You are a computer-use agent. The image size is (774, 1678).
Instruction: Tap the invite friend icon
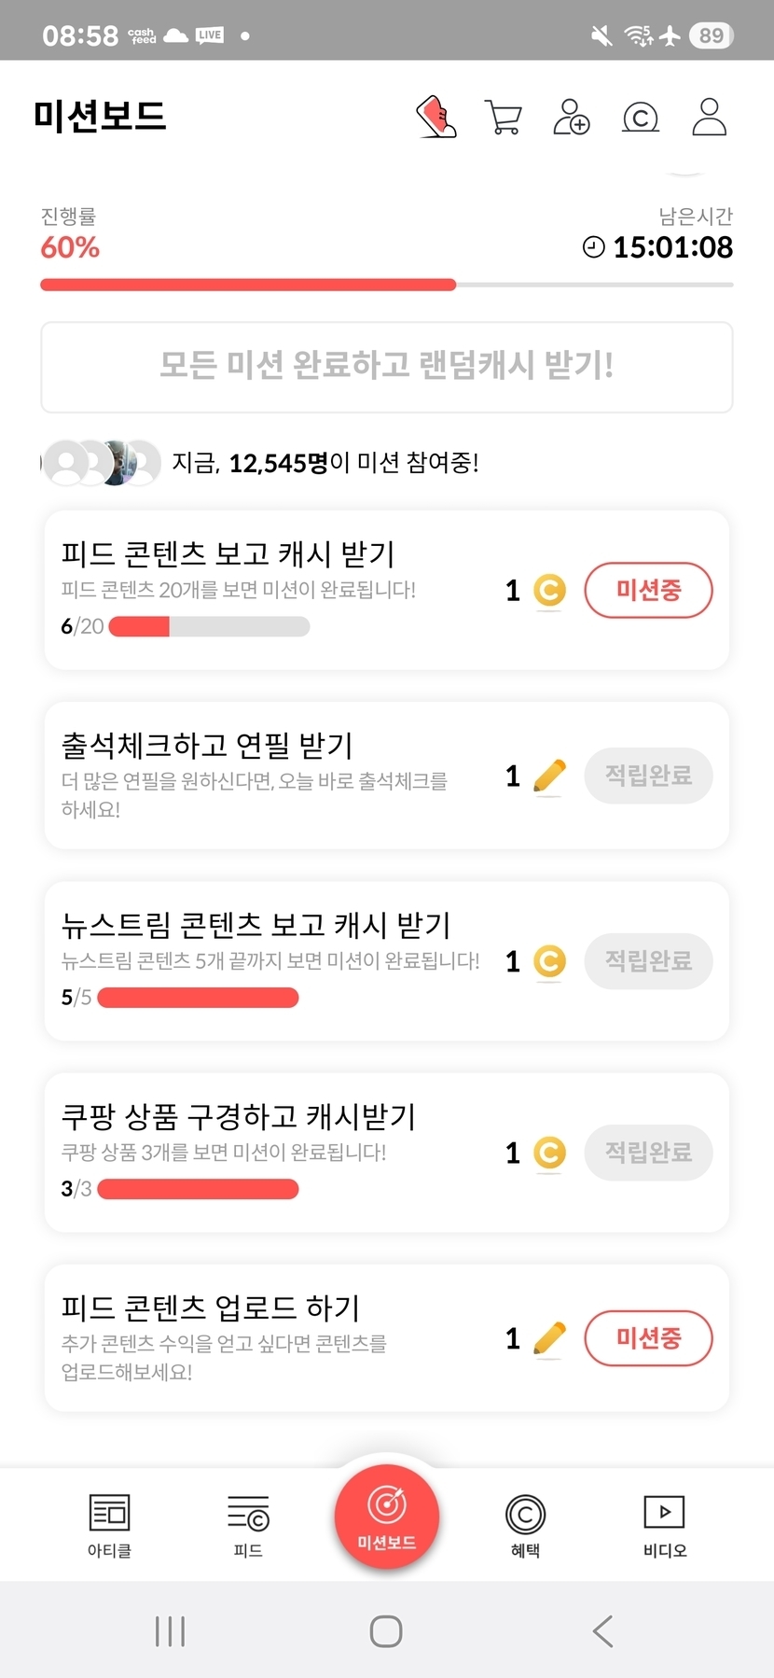571,118
